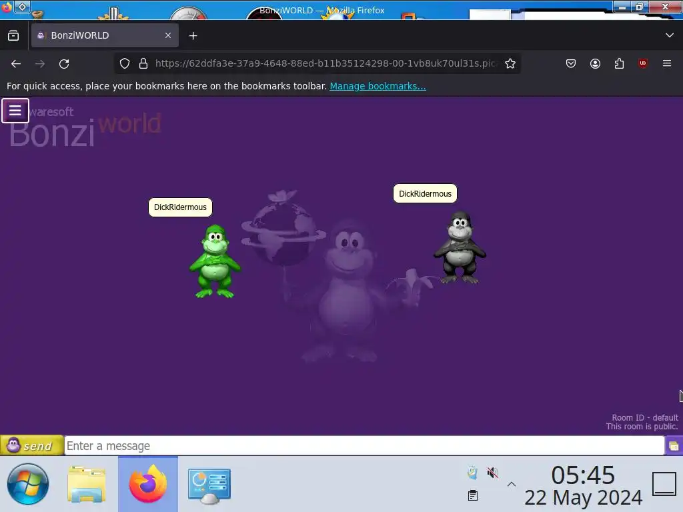683x512 pixels.
Task: Reload the current page
Action: [64, 64]
